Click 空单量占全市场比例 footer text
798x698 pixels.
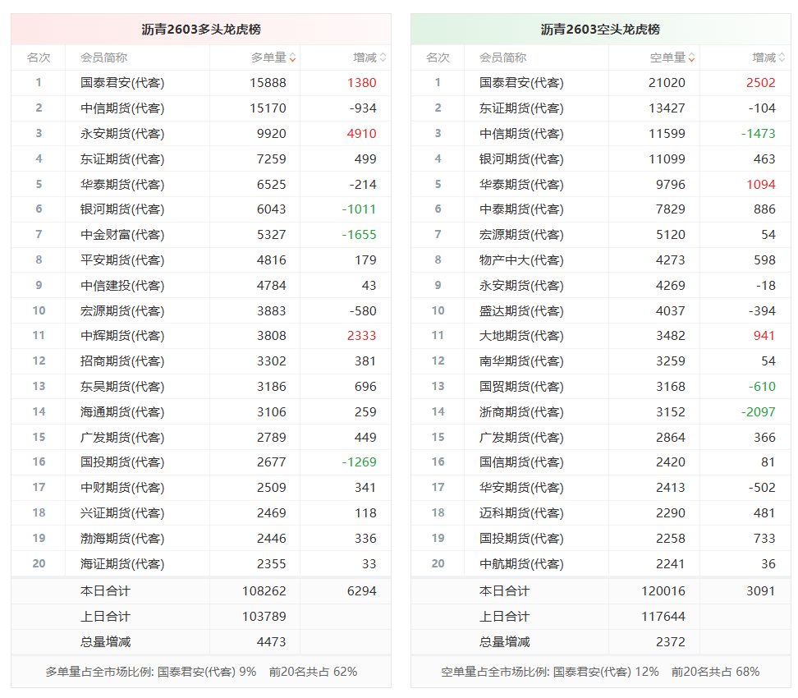click(x=600, y=672)
